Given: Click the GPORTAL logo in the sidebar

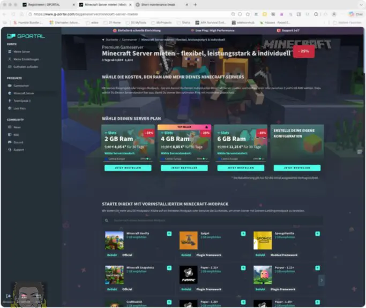Looking at the screenshot, I should [26, 36].
